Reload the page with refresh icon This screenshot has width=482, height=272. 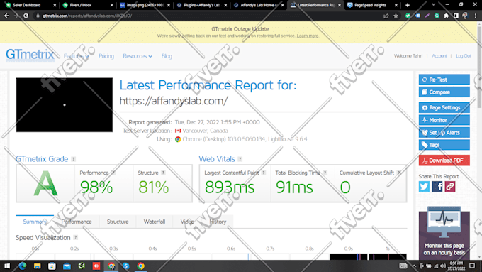26,16
